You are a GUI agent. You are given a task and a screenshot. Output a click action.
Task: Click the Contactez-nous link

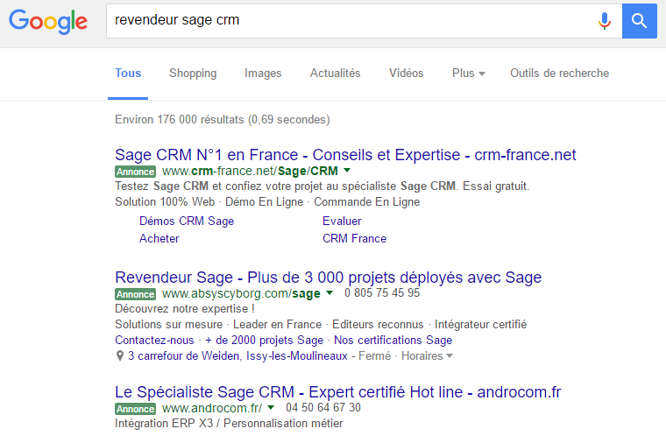tap(154, 341)
